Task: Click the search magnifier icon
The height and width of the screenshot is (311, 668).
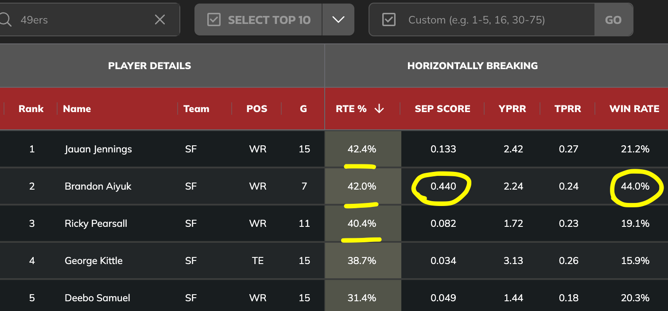Action: coord(5,19)
